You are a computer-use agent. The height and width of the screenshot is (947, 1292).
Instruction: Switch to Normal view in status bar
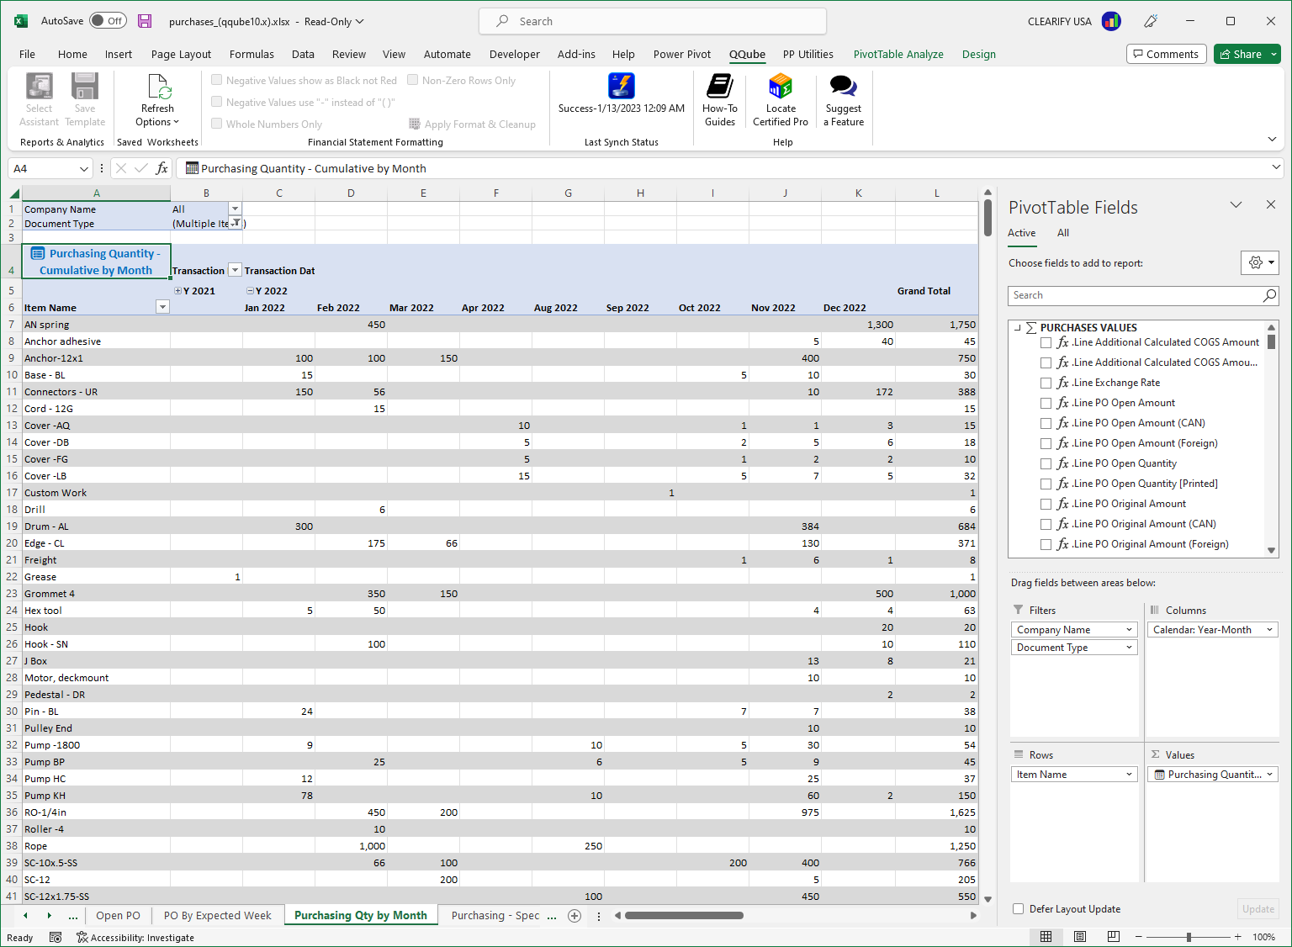pos(1046,937)
